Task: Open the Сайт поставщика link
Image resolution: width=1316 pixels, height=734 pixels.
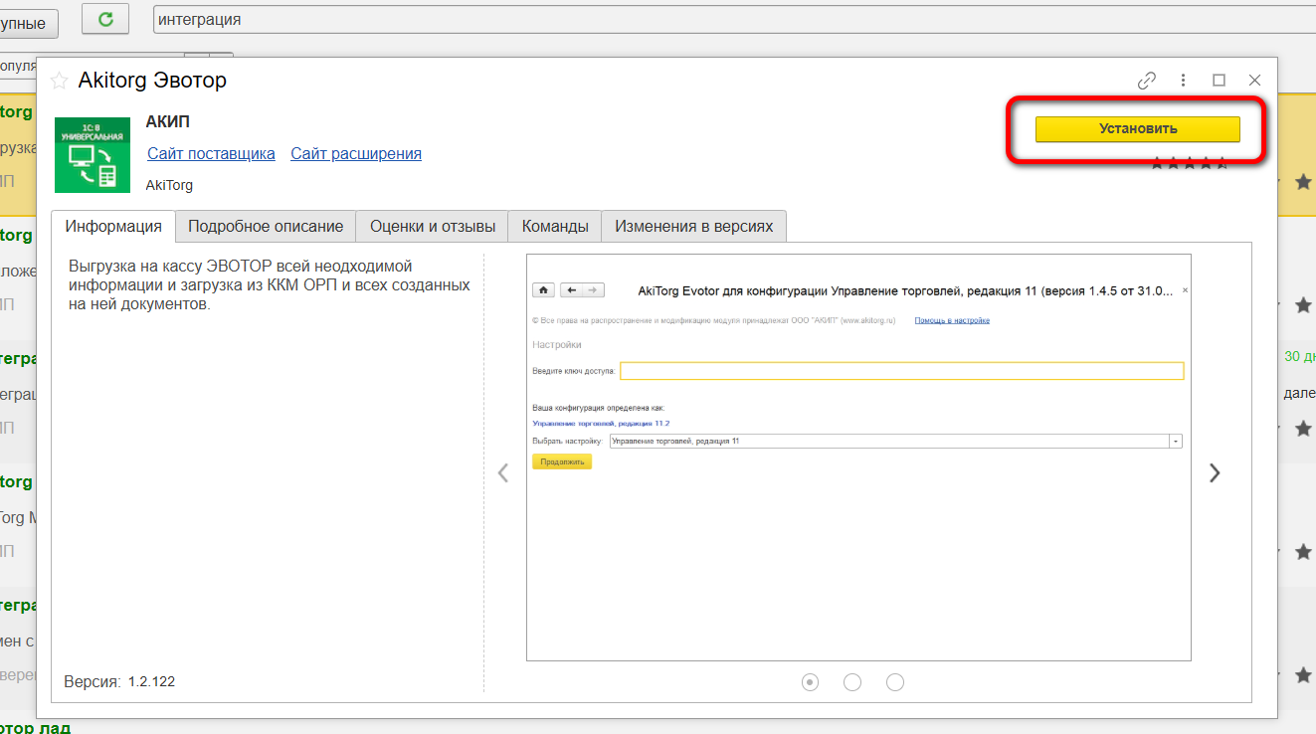Action: coord(211,154)
